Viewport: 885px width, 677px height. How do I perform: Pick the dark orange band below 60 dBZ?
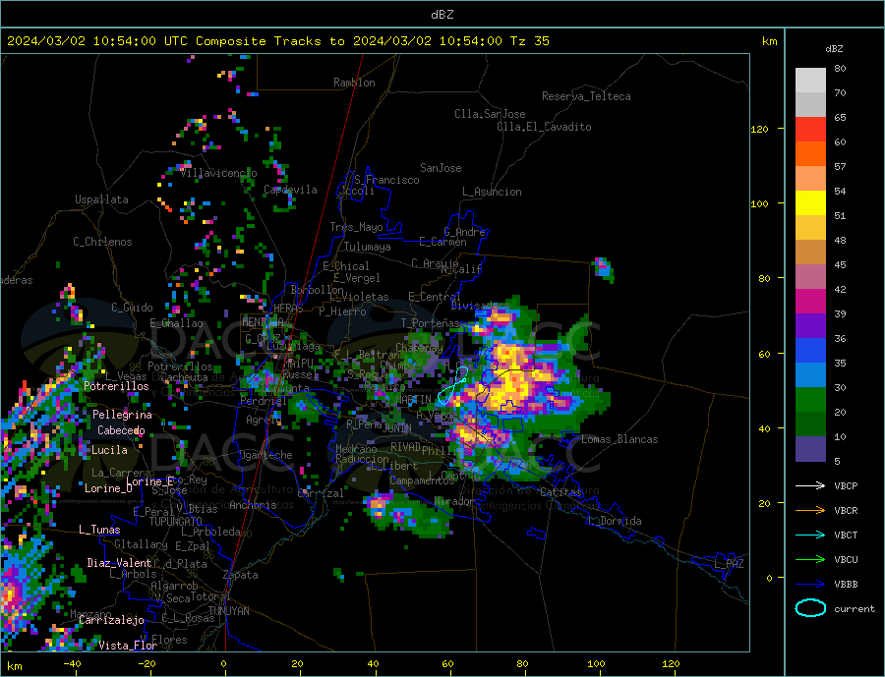(810, 154)
